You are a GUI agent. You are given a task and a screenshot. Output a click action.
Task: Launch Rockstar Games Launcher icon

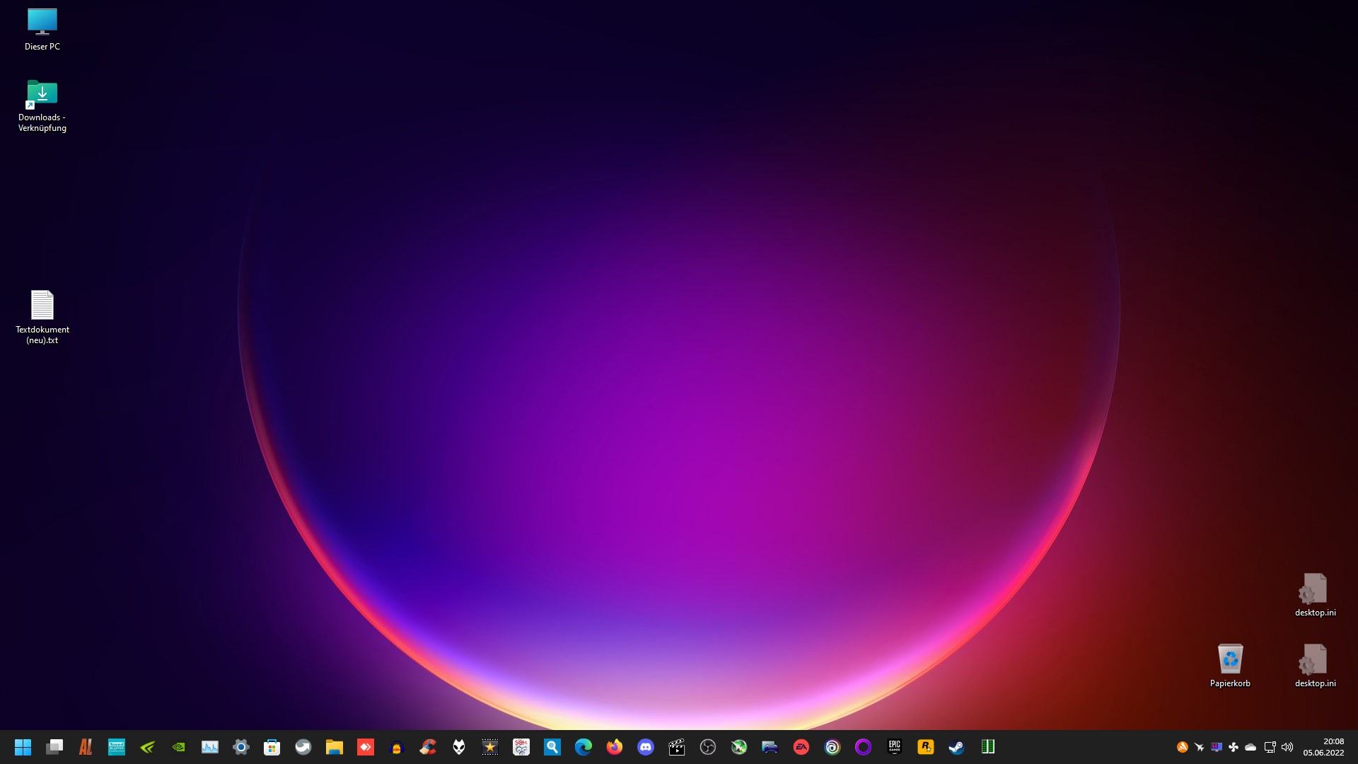926,747
